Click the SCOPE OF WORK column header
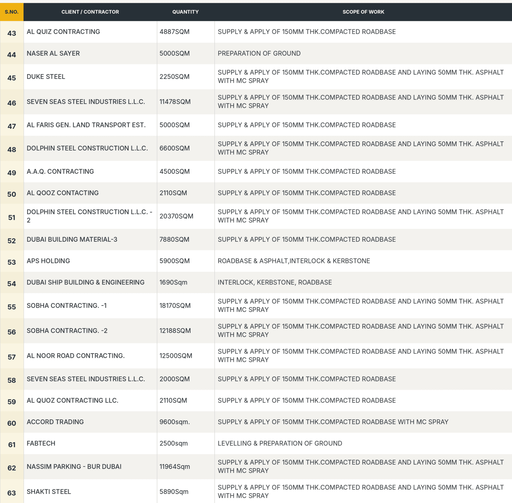512x503 pixels. (363, 12)
